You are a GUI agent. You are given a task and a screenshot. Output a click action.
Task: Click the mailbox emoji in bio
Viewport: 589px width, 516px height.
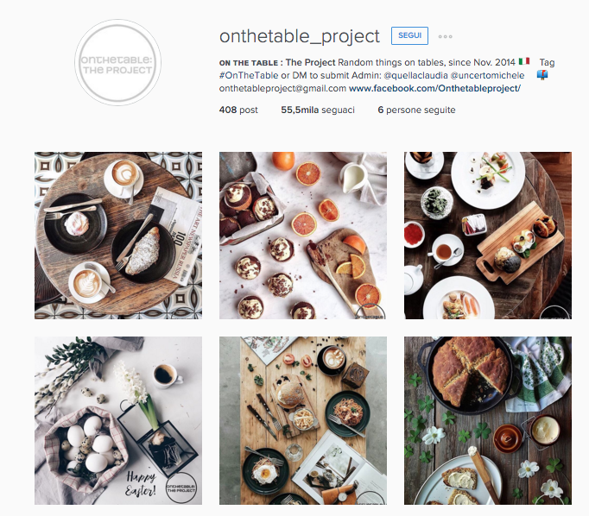pos(542,75)
